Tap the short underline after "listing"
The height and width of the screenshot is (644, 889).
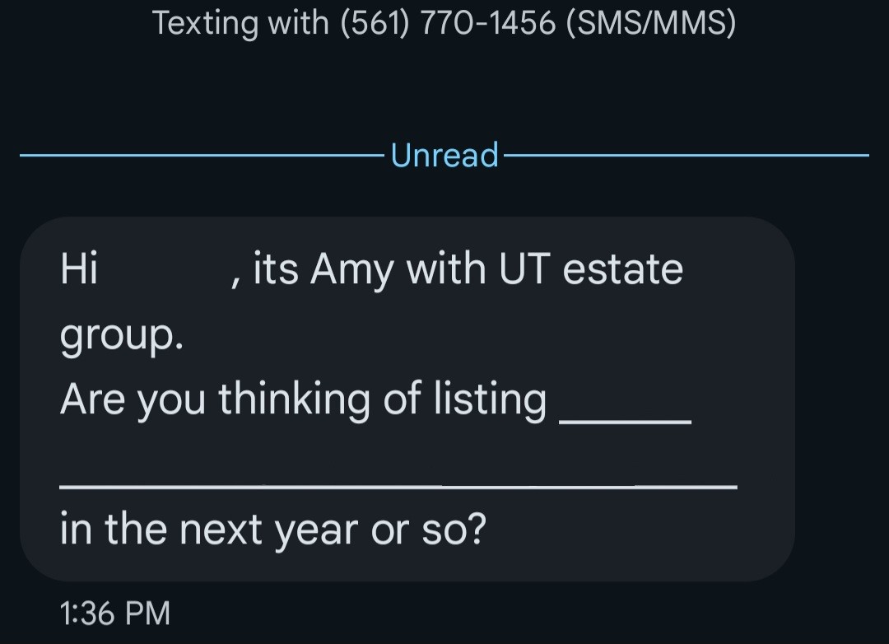tap(625, 422)
